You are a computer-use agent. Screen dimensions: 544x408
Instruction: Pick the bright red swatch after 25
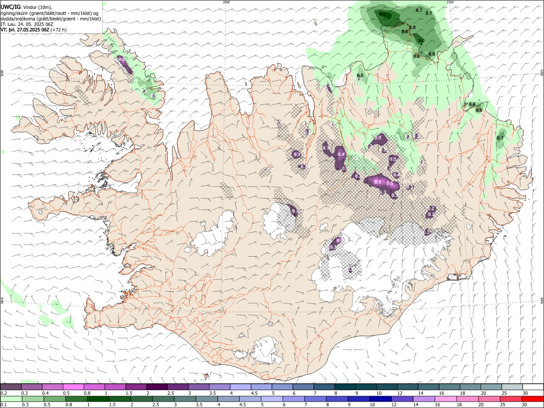532,399
